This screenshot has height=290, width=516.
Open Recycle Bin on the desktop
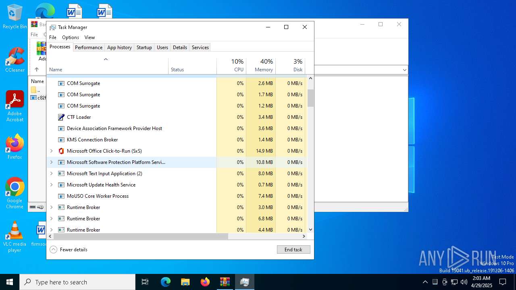point(15,17)
